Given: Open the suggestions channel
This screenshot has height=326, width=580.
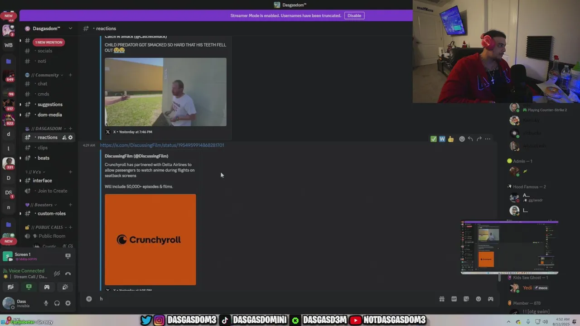Looking at the screenshot, I should [x=50, y=105].
